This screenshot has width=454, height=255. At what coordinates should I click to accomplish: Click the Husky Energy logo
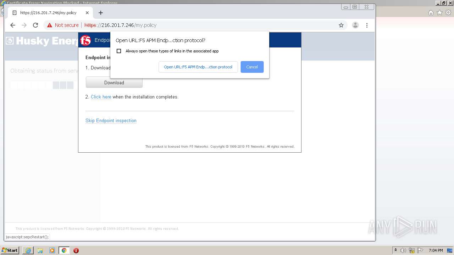click(x=42, y=41)
